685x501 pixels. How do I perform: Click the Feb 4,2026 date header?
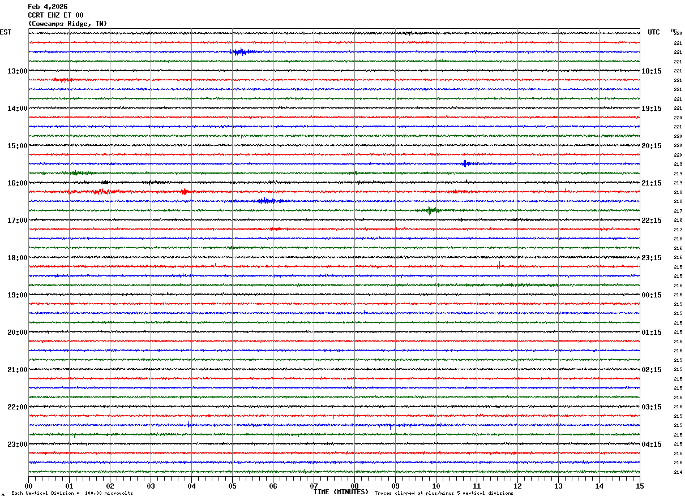pyautogui.click(x=48, y=7)
